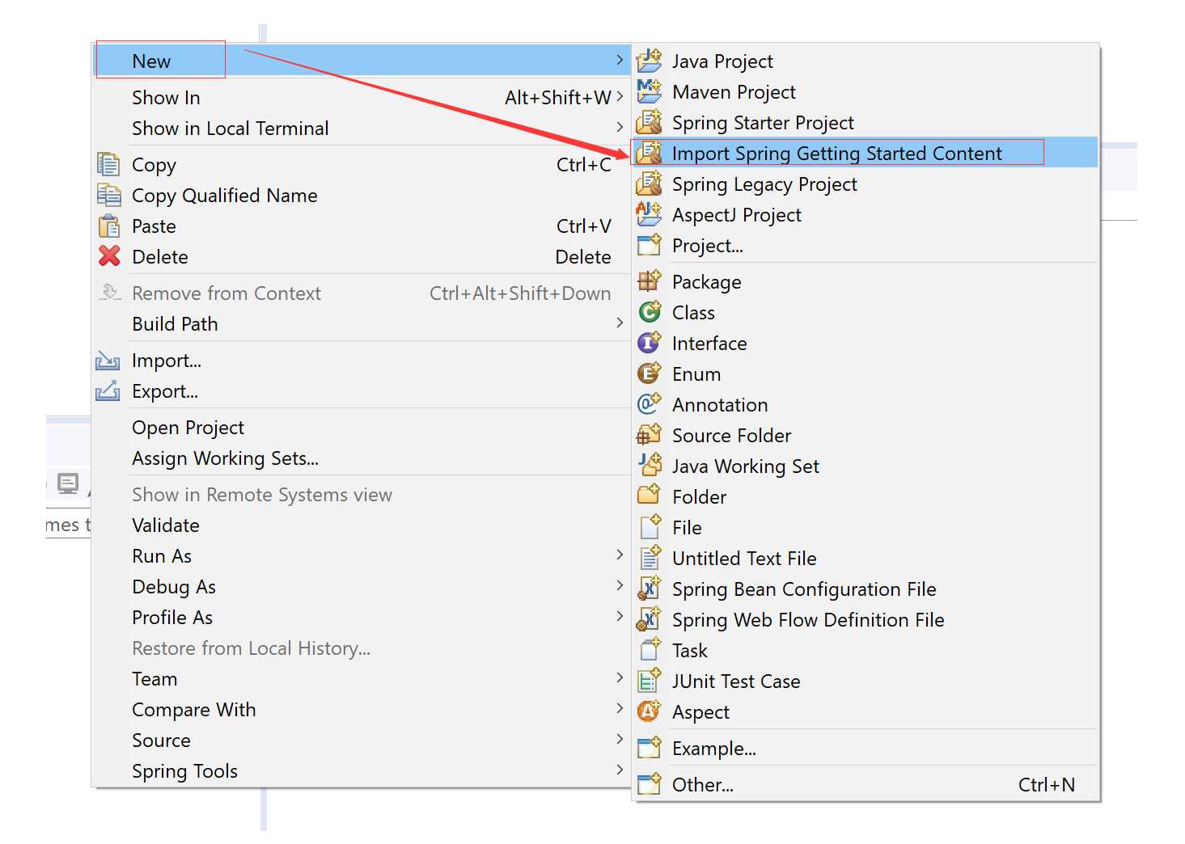This screenshot has width=1185, height=844.
Task: Choose JUnit Test Case entry
Action: pyautogui.click(x=865, y=681)
